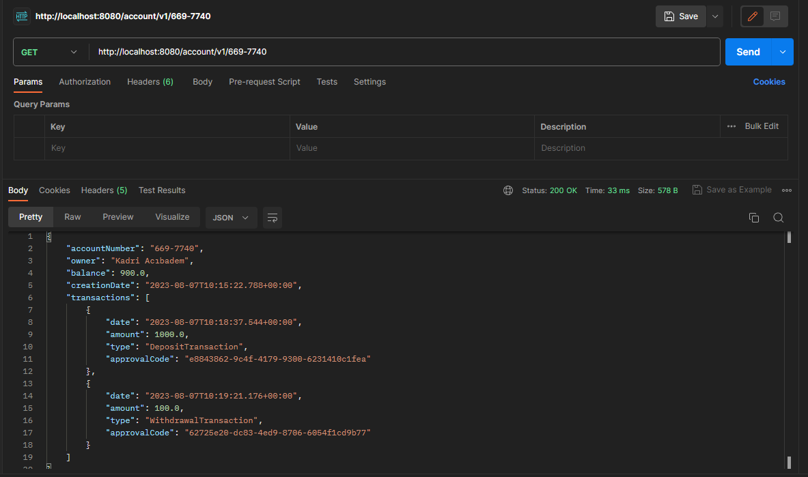Click the pencil edit icon
Viewport: 808px width, 477px height.
(753, 16)
